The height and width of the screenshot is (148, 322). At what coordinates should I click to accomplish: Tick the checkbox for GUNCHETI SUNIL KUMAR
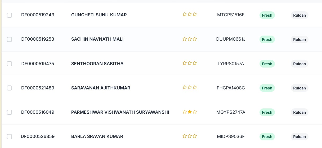point(9,15)
